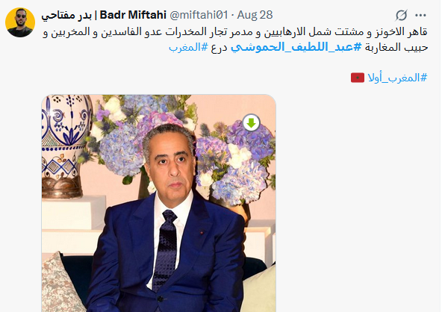Click the phrase حبيب المغاربة in tweet
Screen dimensions: 442x312
click(396, 47)
